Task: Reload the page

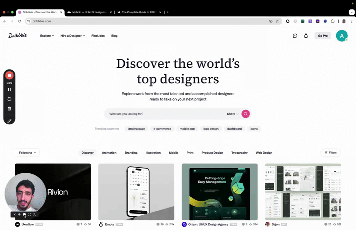Action: point(19,21)
